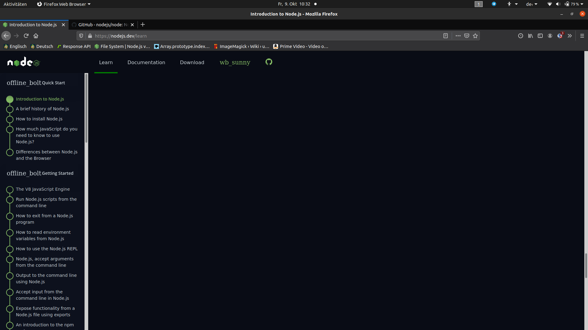Reload the current page
The image size is (588, 330).
pyautogui.click(x=26, y=36)
